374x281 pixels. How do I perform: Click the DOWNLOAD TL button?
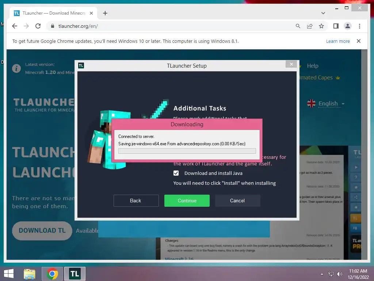click(42, 231)
